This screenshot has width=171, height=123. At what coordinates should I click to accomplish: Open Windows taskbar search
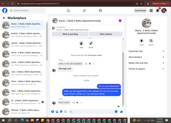[10, 120]
